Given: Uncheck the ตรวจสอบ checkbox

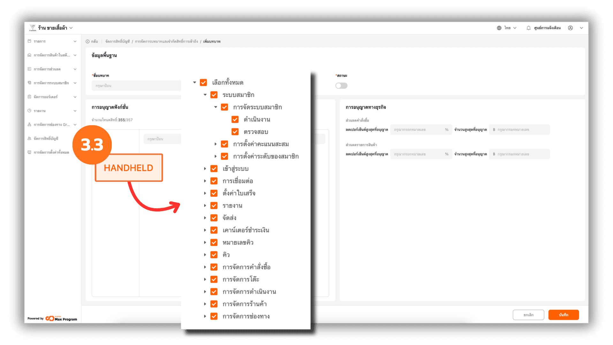Looking at the screenshot, I should [235, 132].
